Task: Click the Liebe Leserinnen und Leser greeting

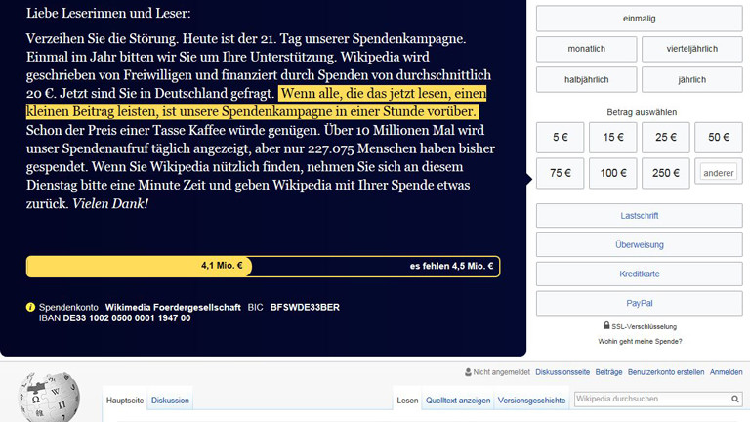Action: point(108,13)
